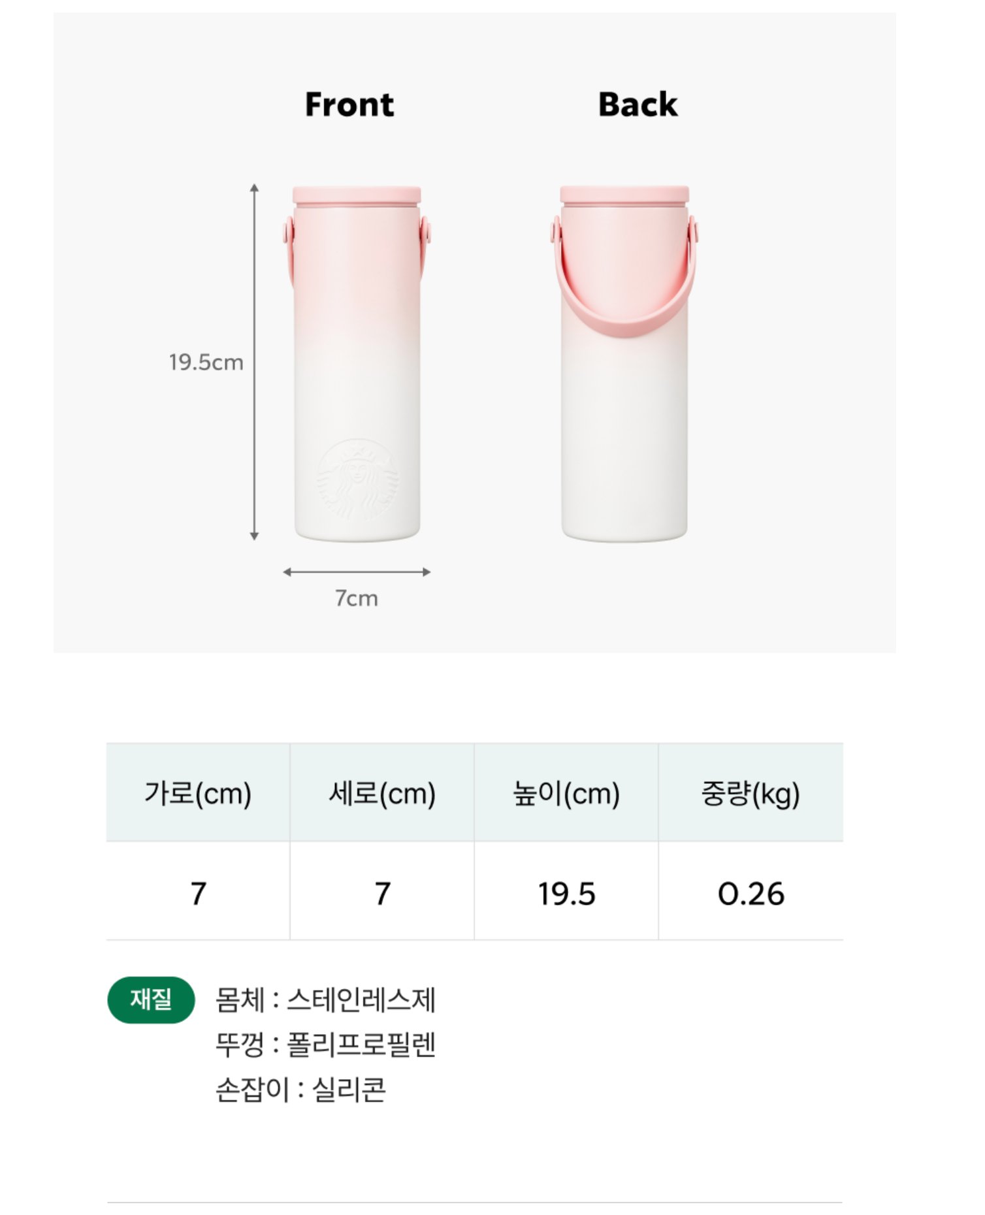The width and height of the screenshot is (985, 1215).
Task: Click the 0.26 weight value cell
Action: coord(751,892)
